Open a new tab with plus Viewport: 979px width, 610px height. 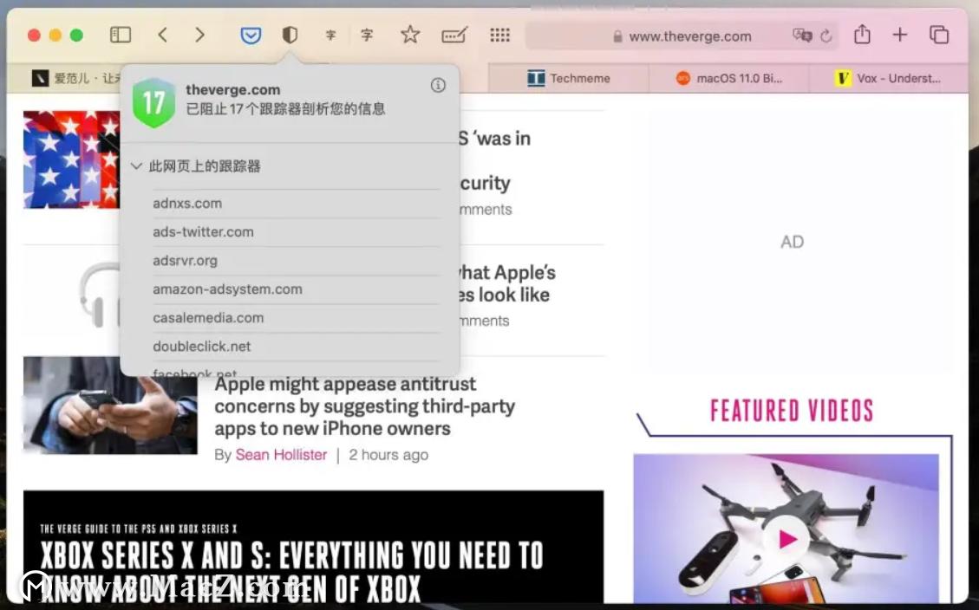(x=900, y=35)
